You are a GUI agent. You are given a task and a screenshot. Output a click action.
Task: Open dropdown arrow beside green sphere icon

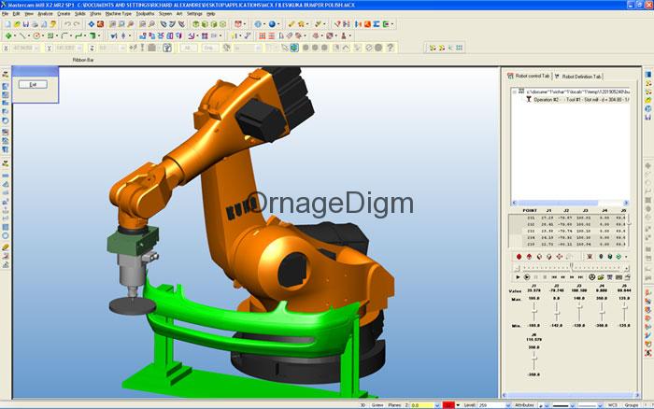pos(627,257)
